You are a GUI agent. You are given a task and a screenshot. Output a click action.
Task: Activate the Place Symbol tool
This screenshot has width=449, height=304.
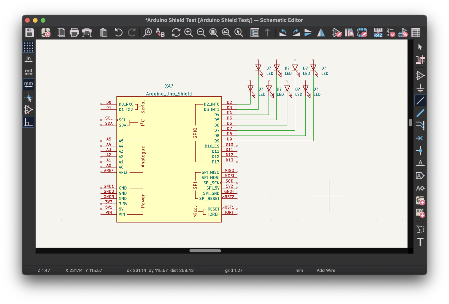(x=420, y=76)
